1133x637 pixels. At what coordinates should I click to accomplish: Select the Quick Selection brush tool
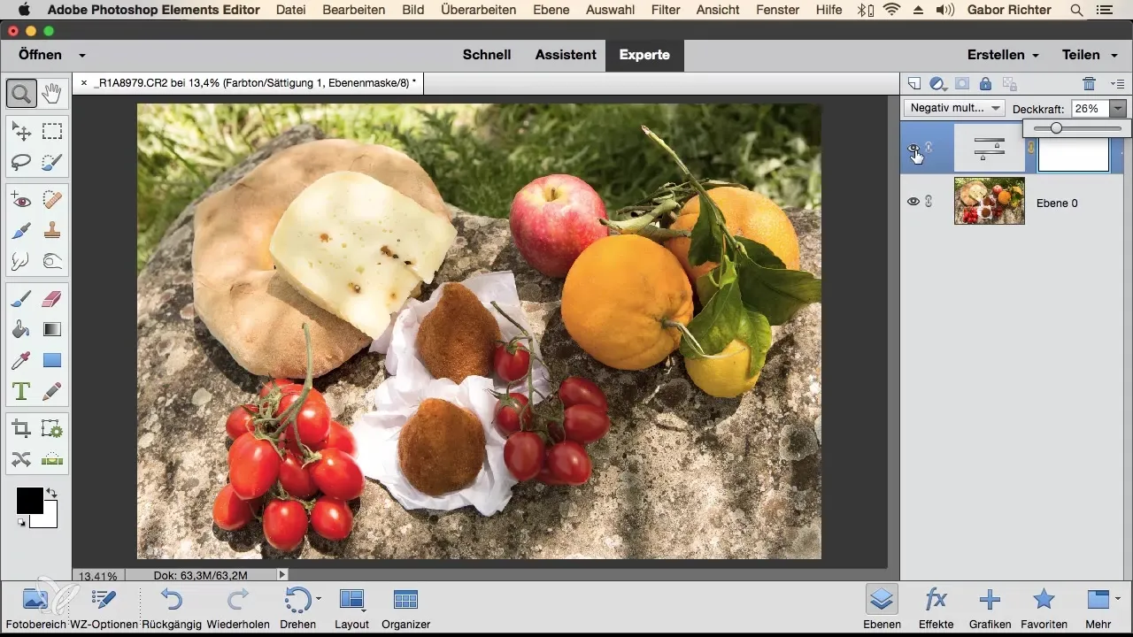coord(51,162)
